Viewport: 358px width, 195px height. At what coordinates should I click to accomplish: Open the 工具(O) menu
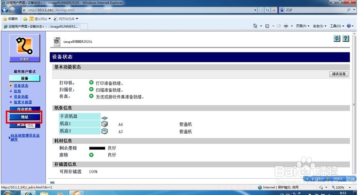tap(337, 26)
